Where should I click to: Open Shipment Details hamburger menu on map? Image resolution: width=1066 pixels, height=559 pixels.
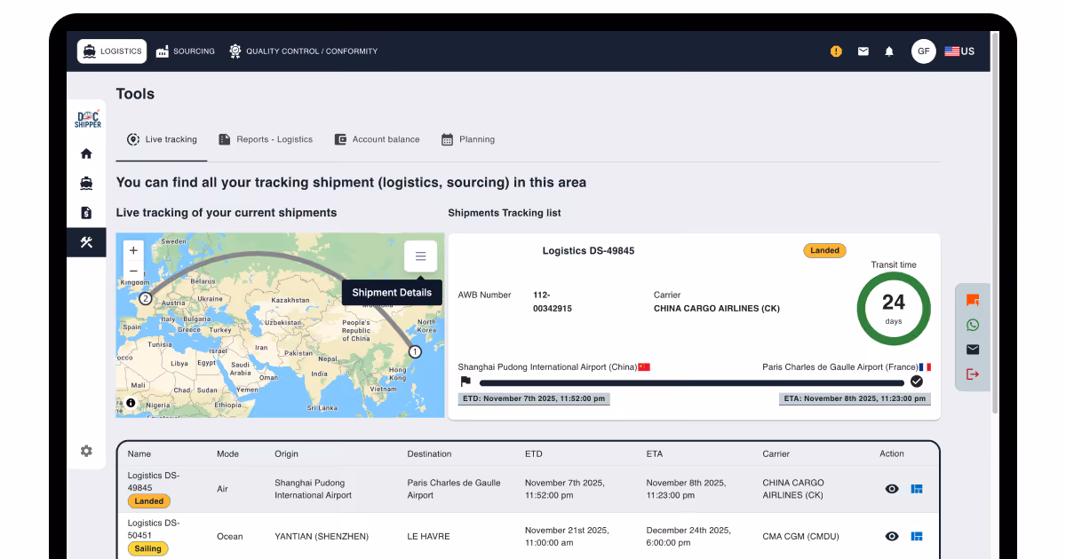pos(420,256)
